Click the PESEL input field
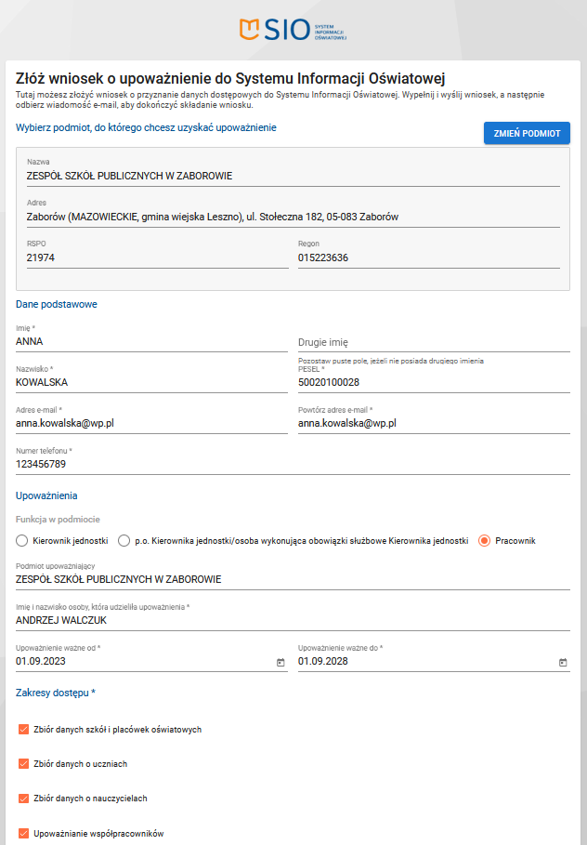The width and height of the screenshot is (587, 845). pos(433,382)
